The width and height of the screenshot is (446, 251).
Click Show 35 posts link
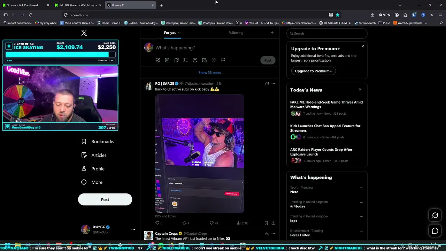click(210, 73)
